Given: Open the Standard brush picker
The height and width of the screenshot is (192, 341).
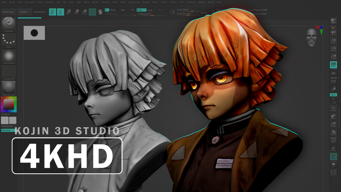Looking at the screenshot, I should click(9, 24).
